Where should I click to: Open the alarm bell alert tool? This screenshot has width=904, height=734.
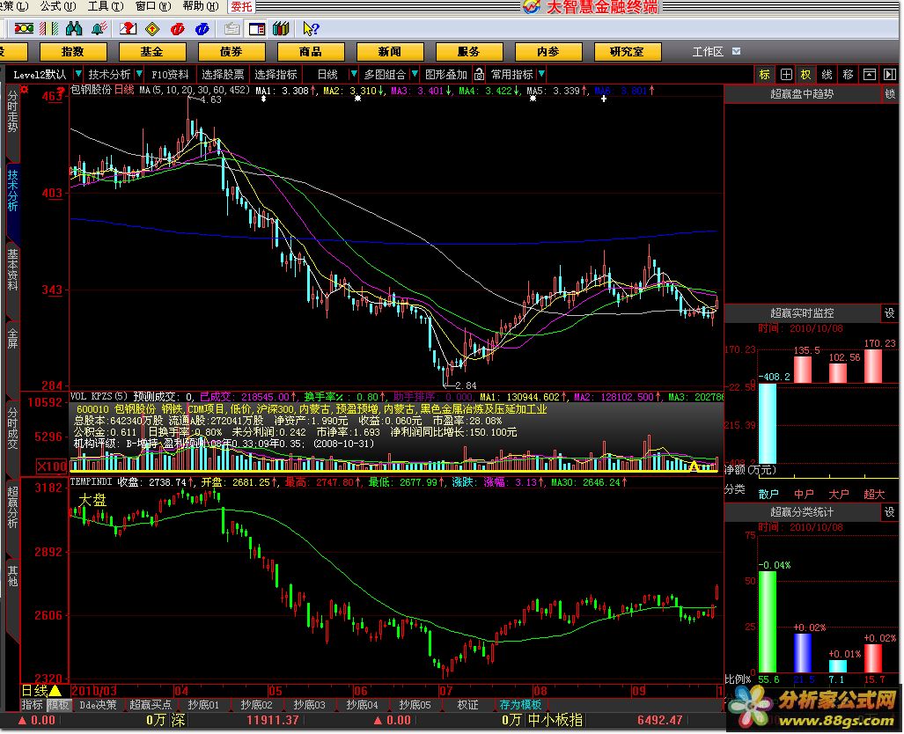[99, 28]
